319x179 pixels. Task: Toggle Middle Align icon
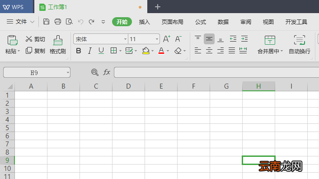click(209, 39)
